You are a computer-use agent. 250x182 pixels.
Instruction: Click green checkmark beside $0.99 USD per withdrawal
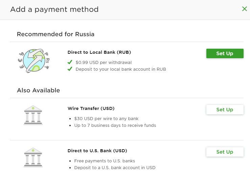point(70,62)
